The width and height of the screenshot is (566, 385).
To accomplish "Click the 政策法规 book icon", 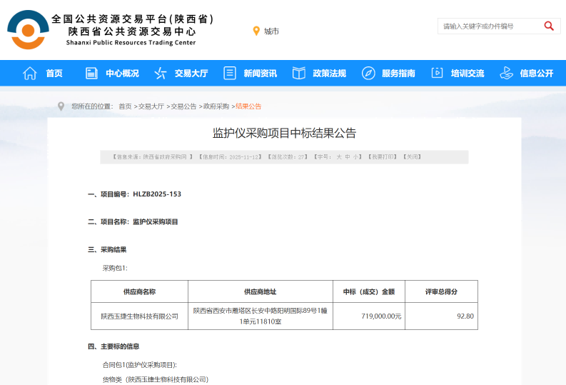I will (299, 74).
